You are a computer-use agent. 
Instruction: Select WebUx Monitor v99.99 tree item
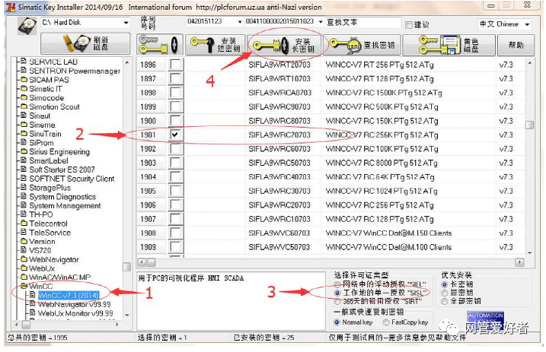point(75,313)
